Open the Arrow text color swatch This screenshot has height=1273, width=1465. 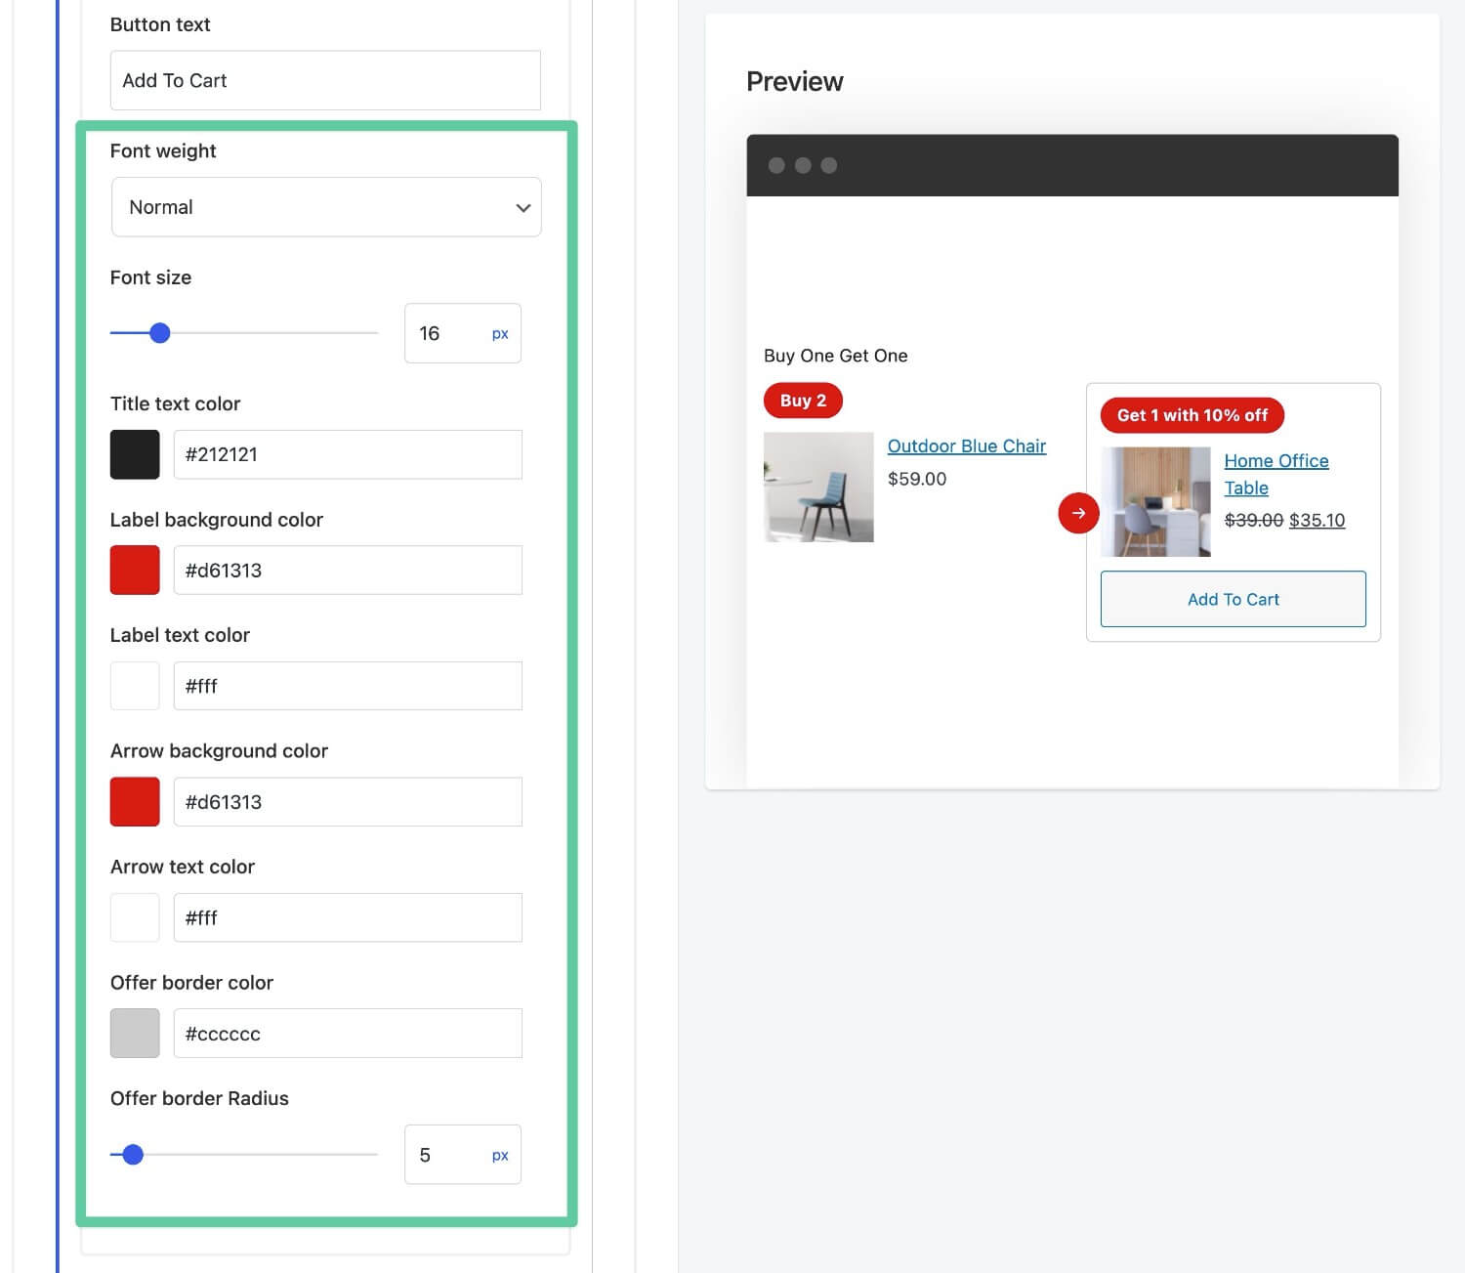135,917
